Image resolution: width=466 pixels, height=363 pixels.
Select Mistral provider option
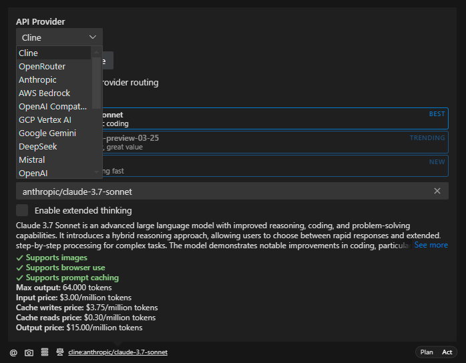(x=54, y=160)
